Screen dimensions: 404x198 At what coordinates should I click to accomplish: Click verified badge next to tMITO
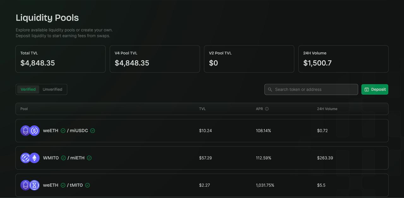[87, 185]
